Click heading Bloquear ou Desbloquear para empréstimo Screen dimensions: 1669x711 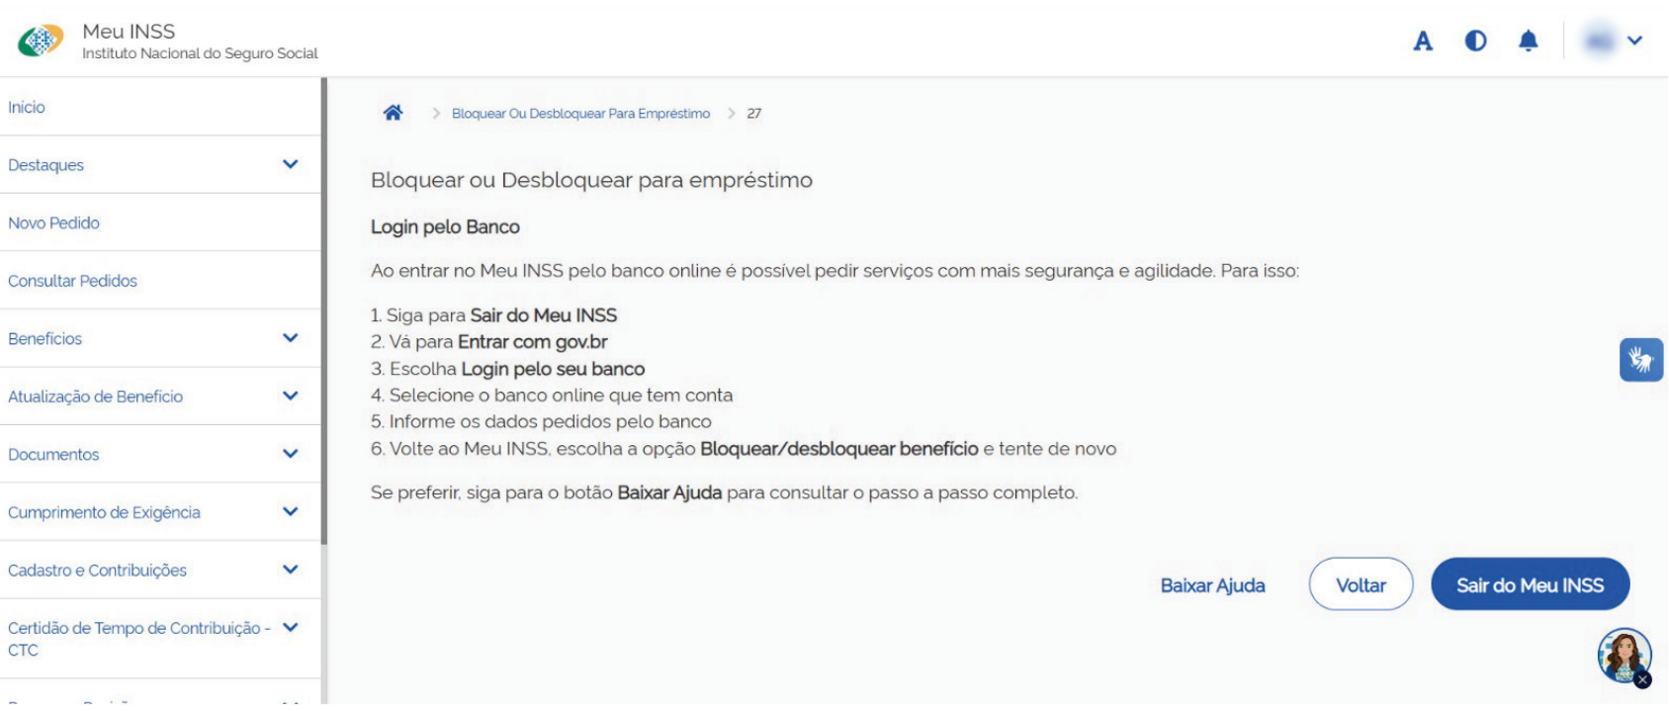click(591, 180)
